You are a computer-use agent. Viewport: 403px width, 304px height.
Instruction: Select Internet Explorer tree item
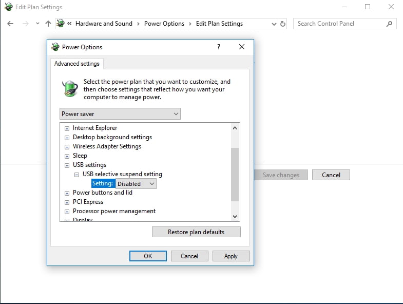click(95, 128)
